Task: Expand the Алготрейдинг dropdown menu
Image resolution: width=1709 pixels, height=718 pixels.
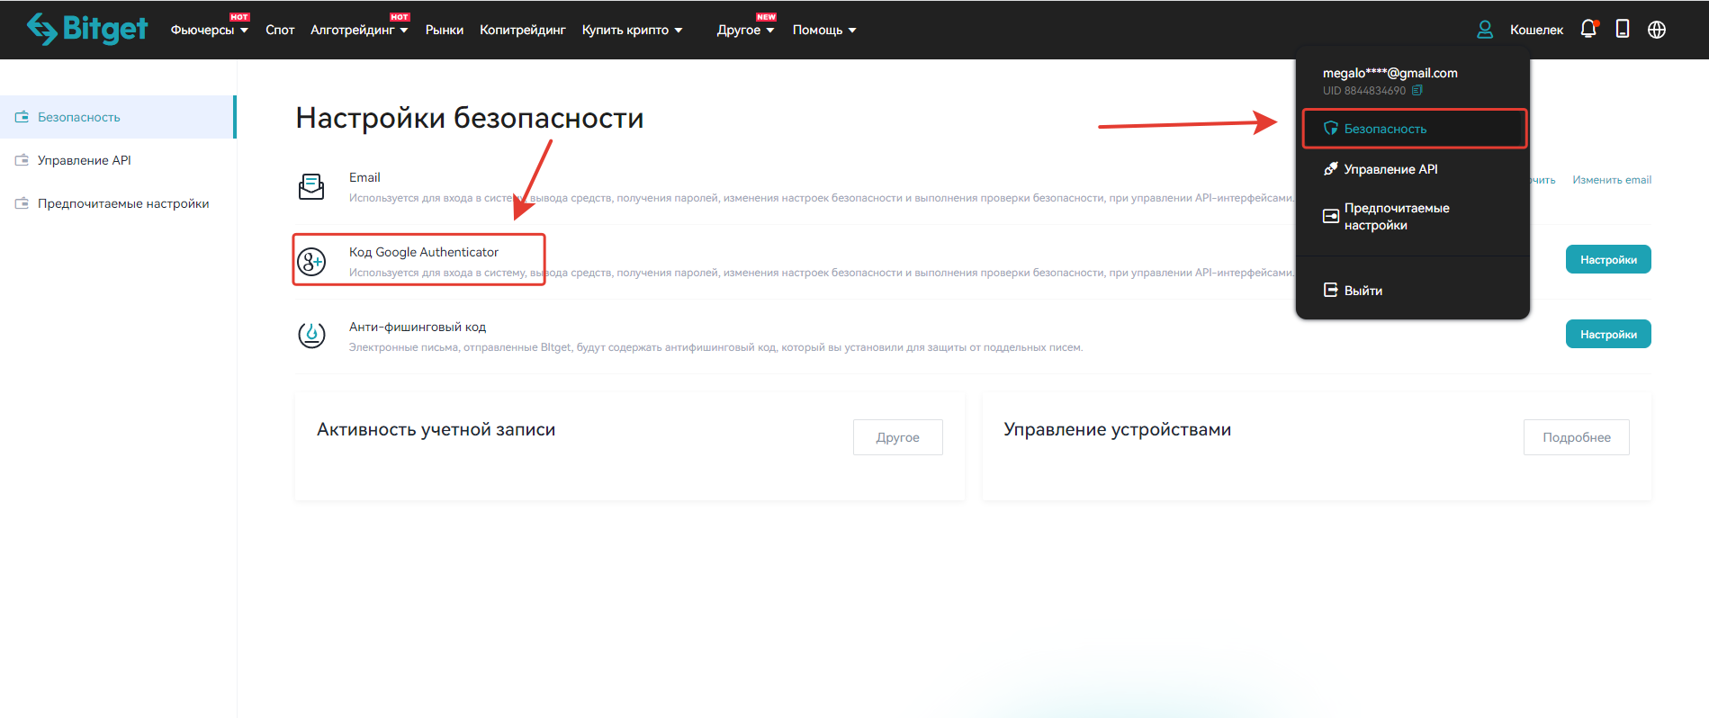Action: click(359, 30)
